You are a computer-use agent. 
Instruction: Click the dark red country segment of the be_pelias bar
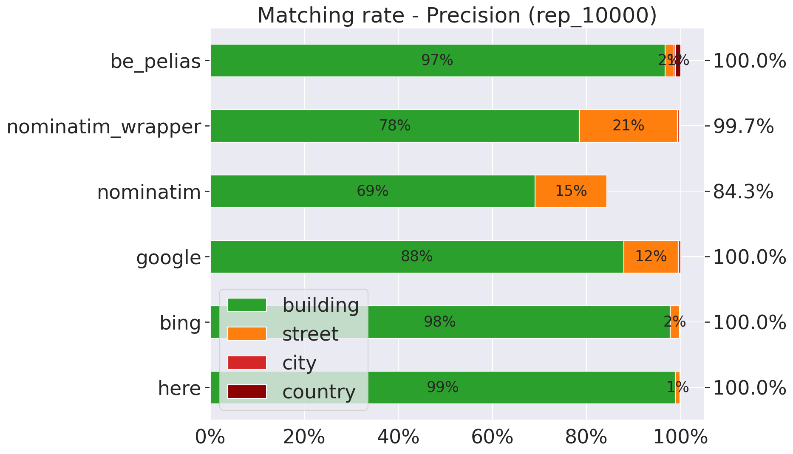[x=678, y=60]
